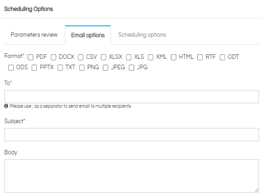
Task: Check the ODS format checkbox
Action: coord(11,68)
